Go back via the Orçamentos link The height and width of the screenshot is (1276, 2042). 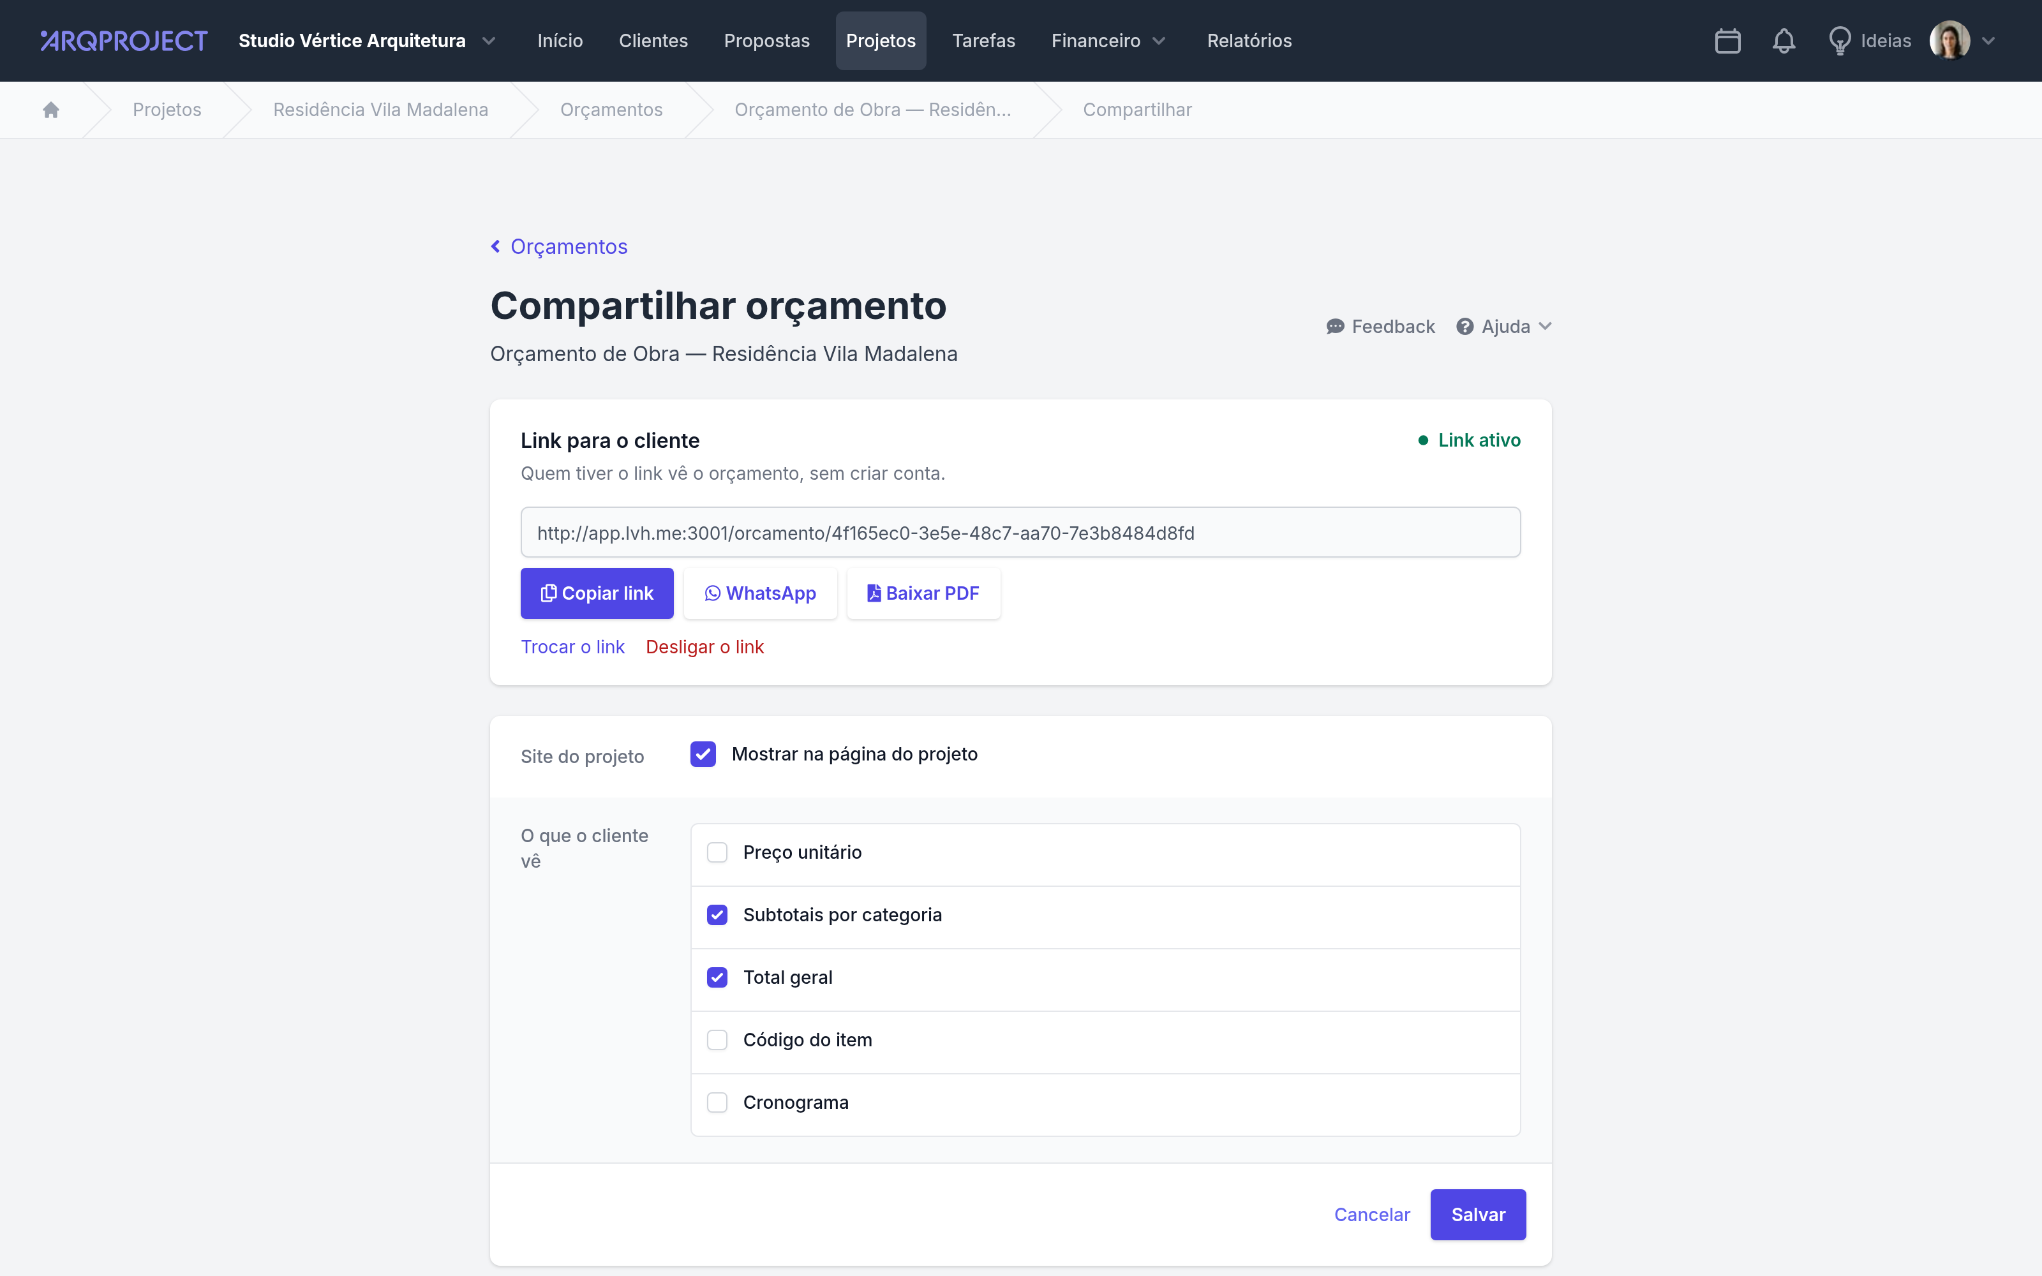pyautogui.click(x=569, y=246)
